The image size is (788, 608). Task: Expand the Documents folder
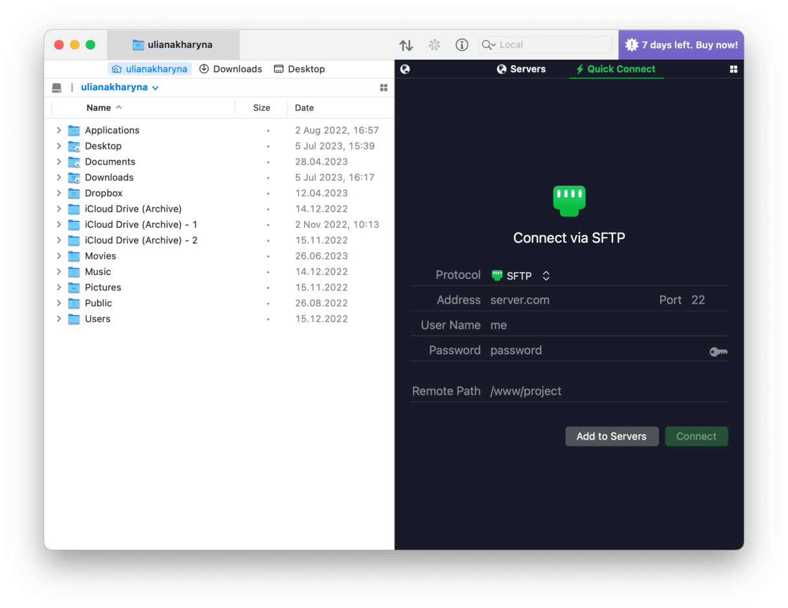coord(59,162)
